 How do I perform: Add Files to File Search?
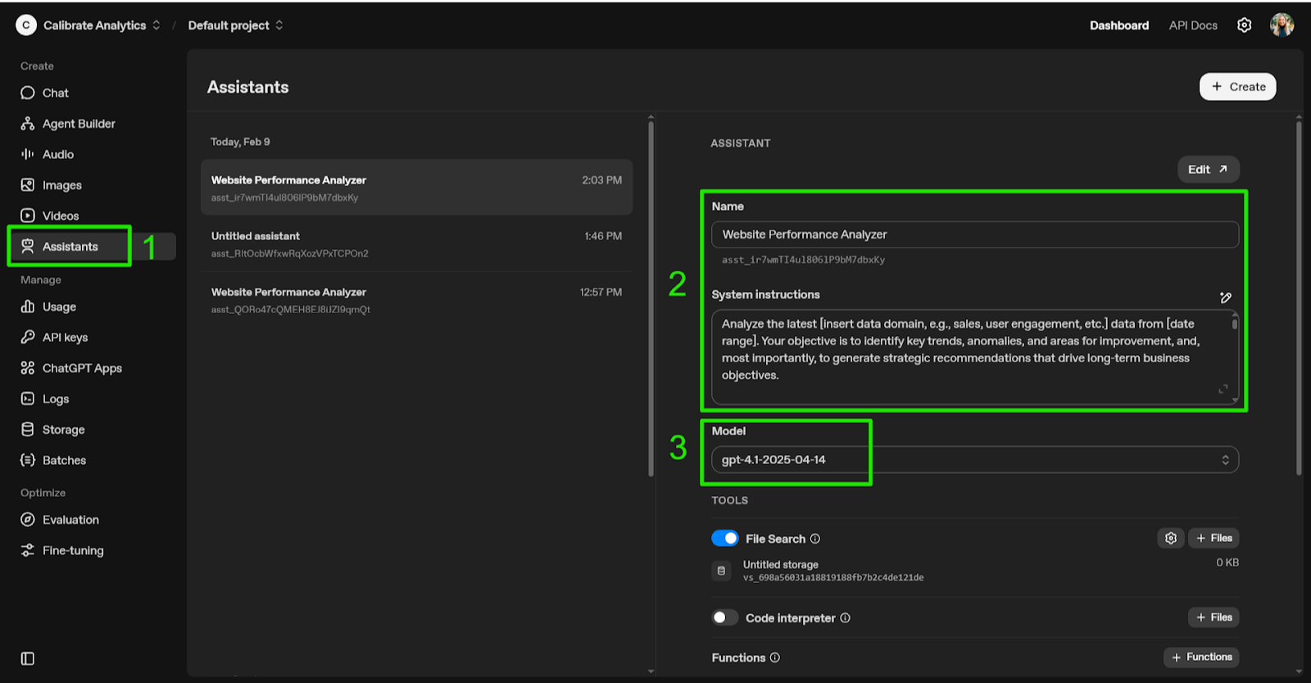pyautogui.click(x=1213, y=538)
